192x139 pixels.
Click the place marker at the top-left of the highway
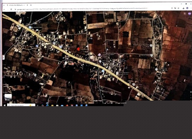[30, 27]
